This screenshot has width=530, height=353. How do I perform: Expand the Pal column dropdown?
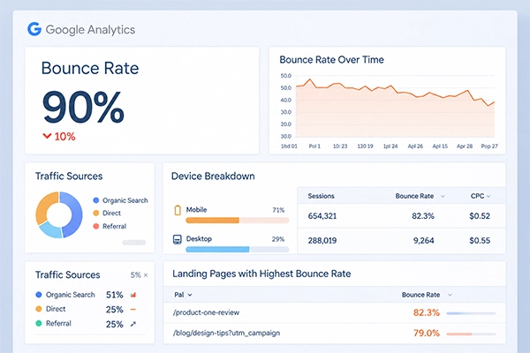click(x=190, y=295)
